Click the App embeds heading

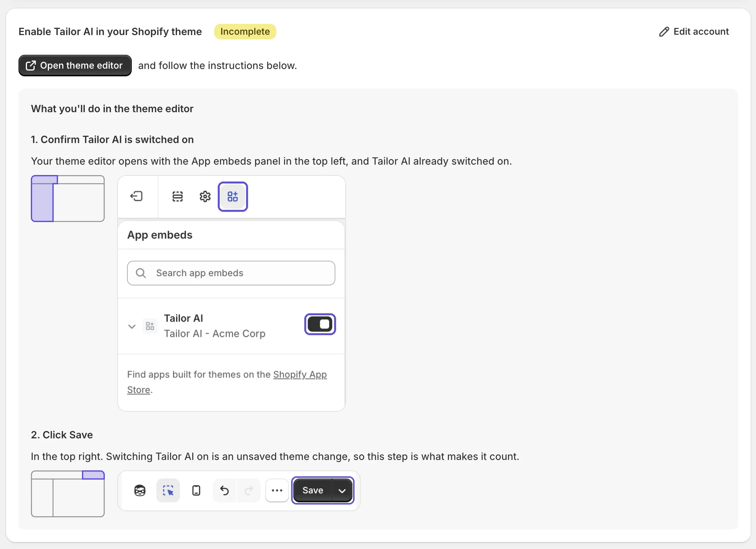[x=160, y=235]
